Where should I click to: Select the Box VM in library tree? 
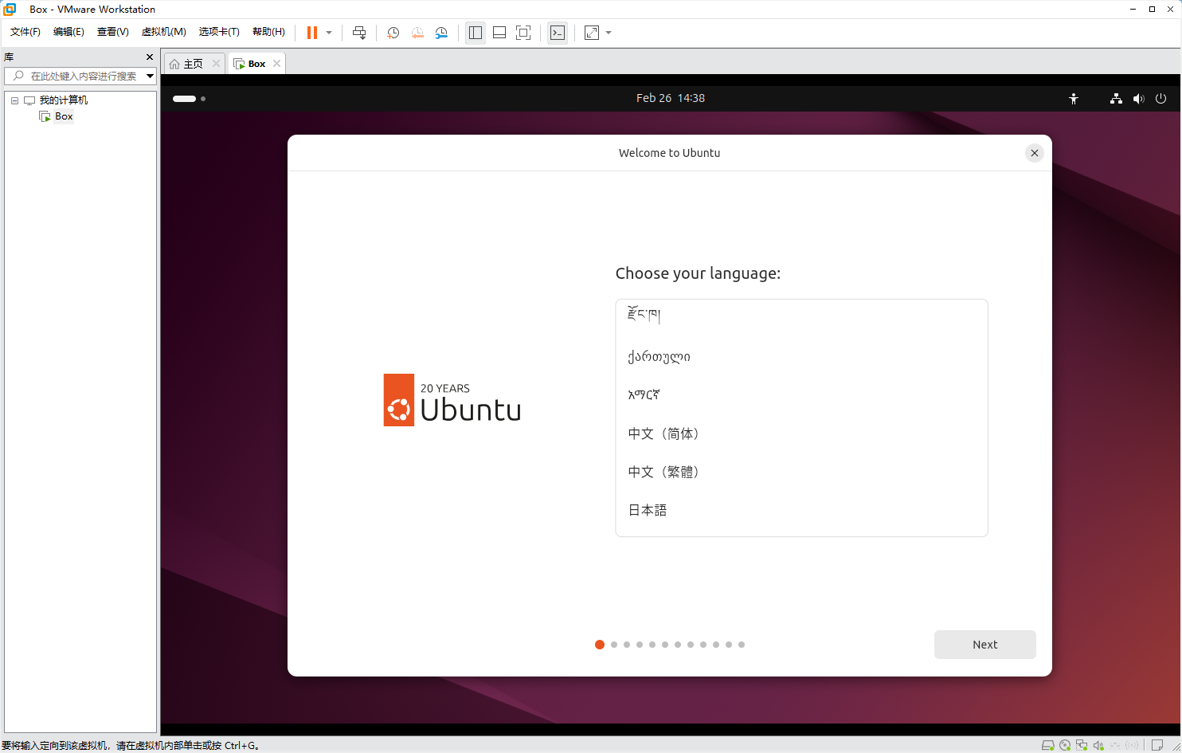(x=64, y=116)
